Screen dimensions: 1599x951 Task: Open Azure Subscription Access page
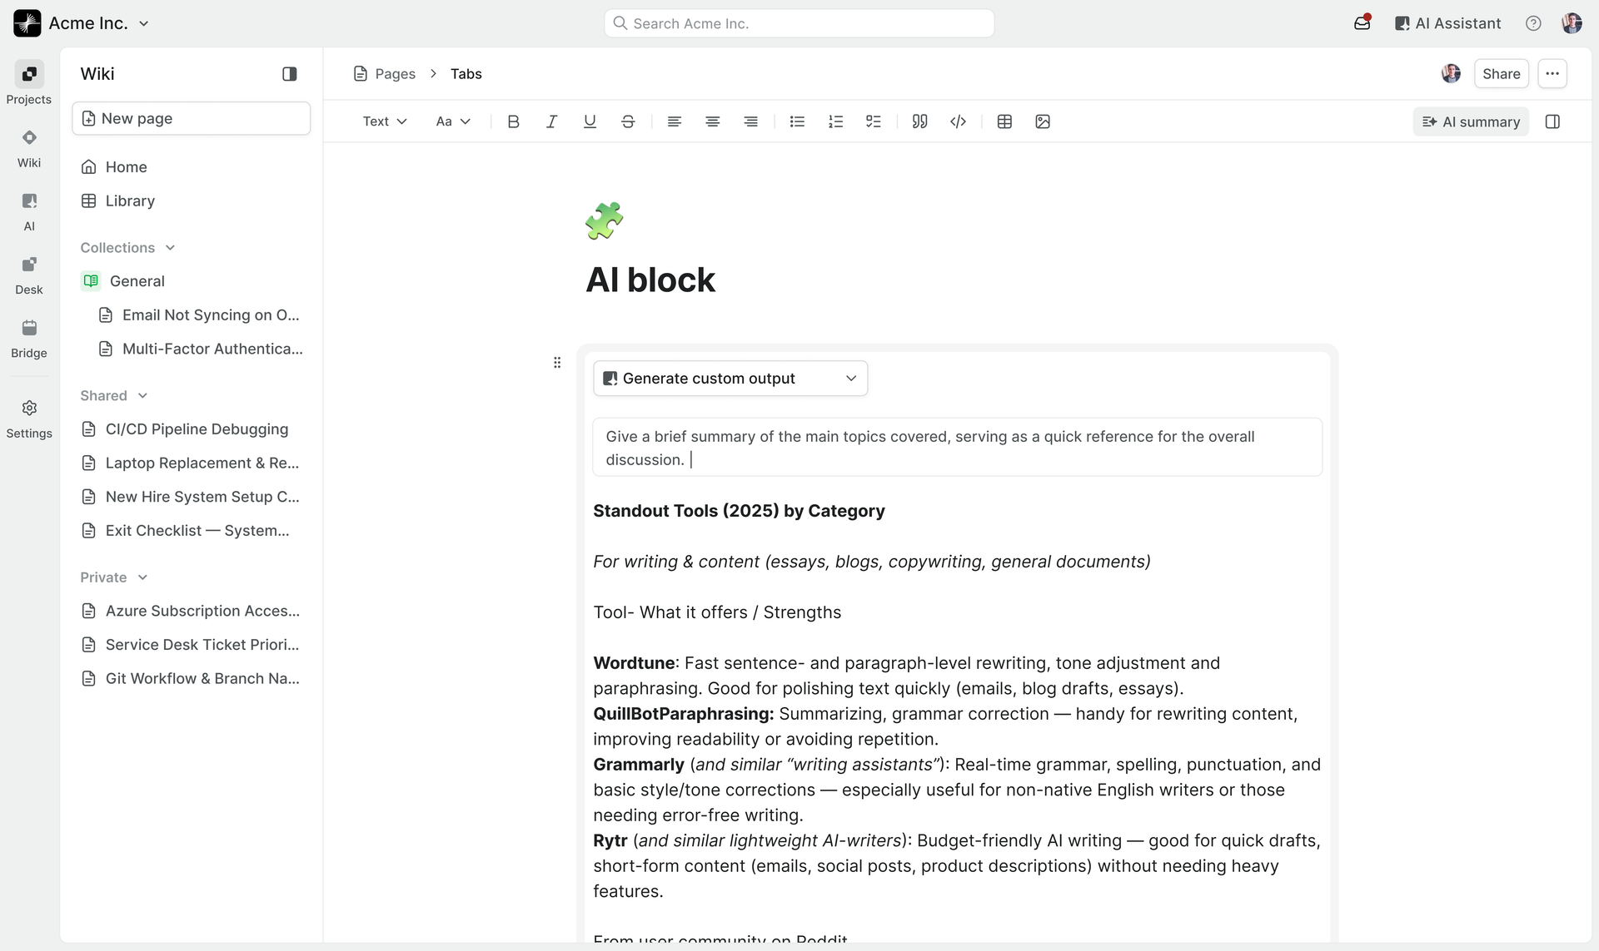pos(192,612)
